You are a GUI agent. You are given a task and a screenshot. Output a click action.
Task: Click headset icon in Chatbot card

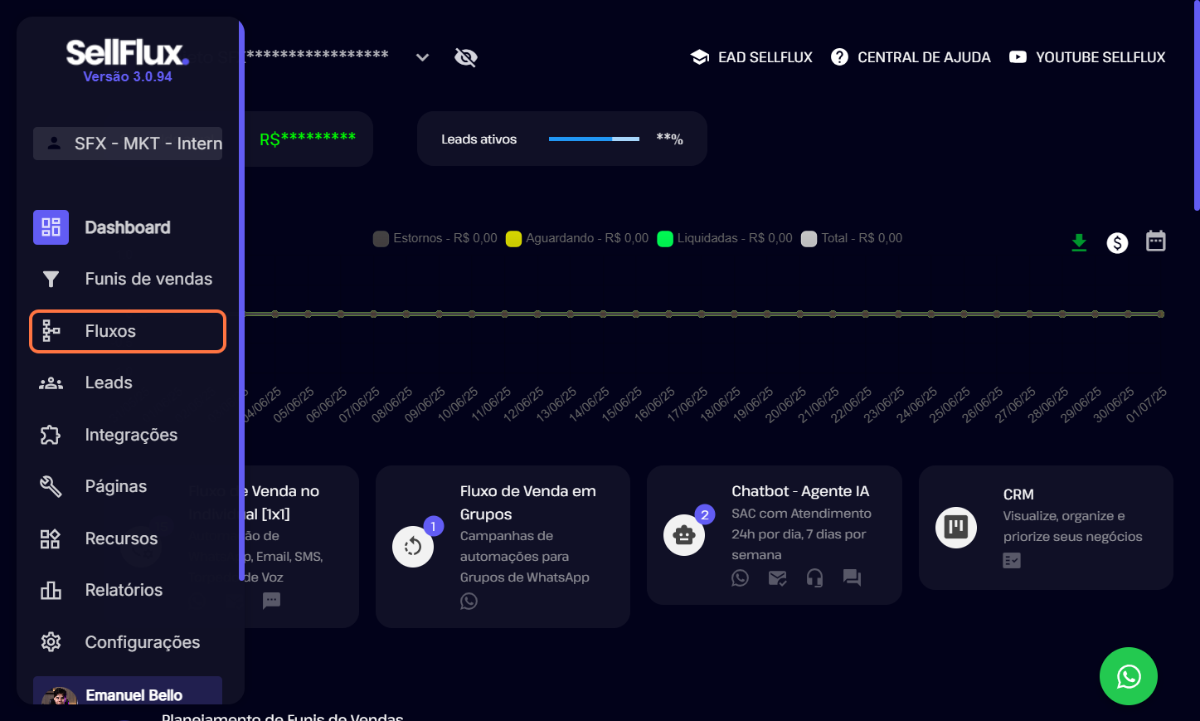pyautogui.click(x=815, y=577)
